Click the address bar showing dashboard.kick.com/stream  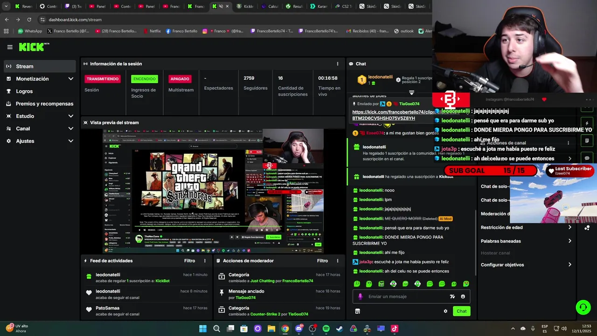[x=233, y=20]
